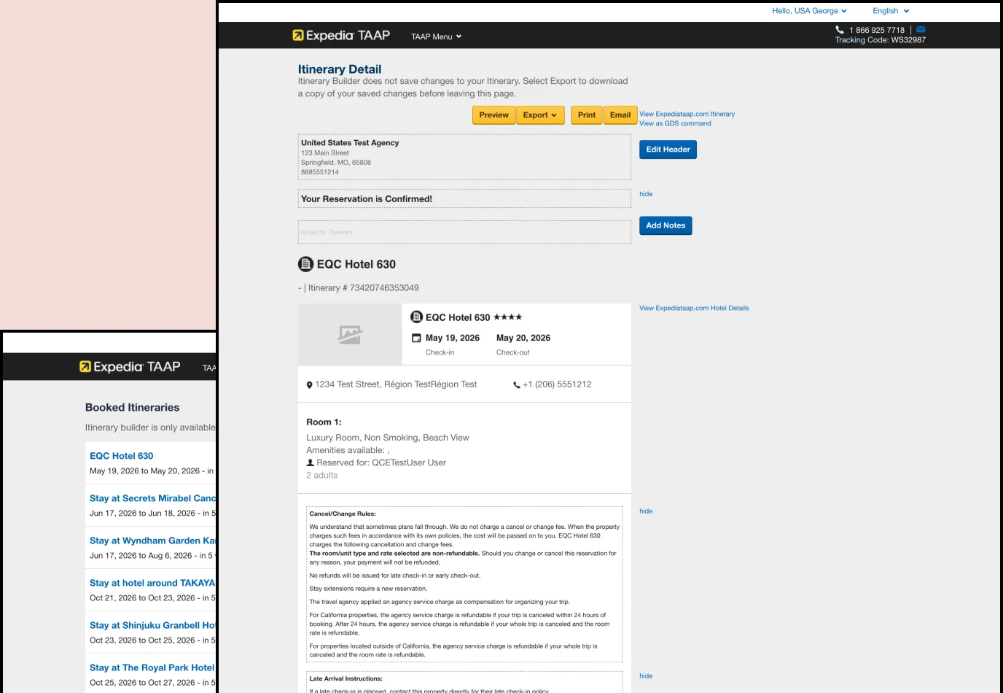1003x693 pixels.
Task: Open Stay at Wyndham Garden itinerary link
Action: pyautogui.click(x=153, y=541)
